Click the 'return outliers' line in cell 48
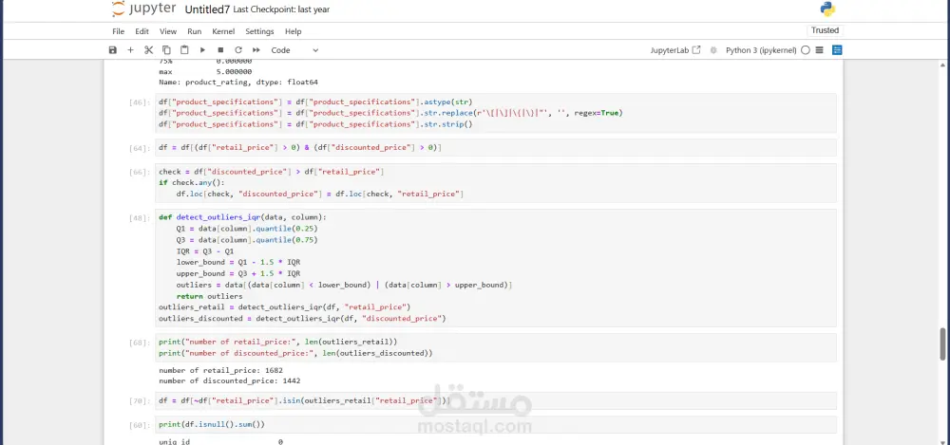 209,296
